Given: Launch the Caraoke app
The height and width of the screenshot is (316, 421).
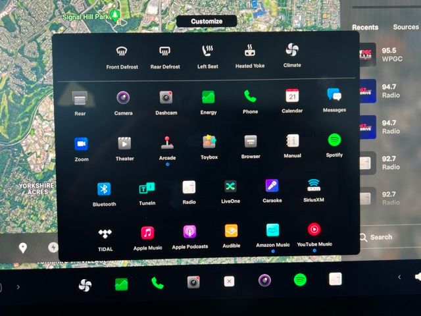Looking at the screenshot, I should coord(272,186).
